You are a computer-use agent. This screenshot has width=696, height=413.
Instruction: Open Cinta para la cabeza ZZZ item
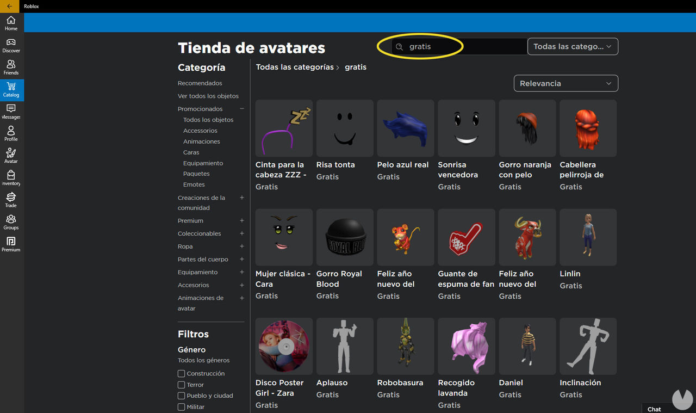(x=284, y=145)
